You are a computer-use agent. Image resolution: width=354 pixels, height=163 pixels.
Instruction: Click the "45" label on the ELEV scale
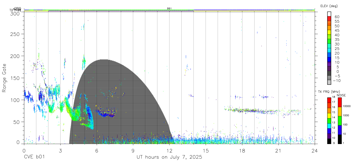[337, 30]
